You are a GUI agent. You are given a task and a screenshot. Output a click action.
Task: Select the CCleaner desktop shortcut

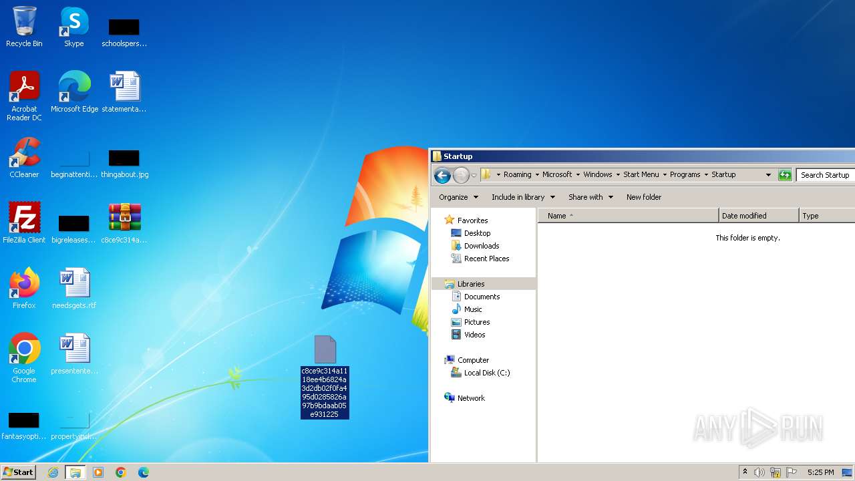pyautogui.click(x=24, y=158)
